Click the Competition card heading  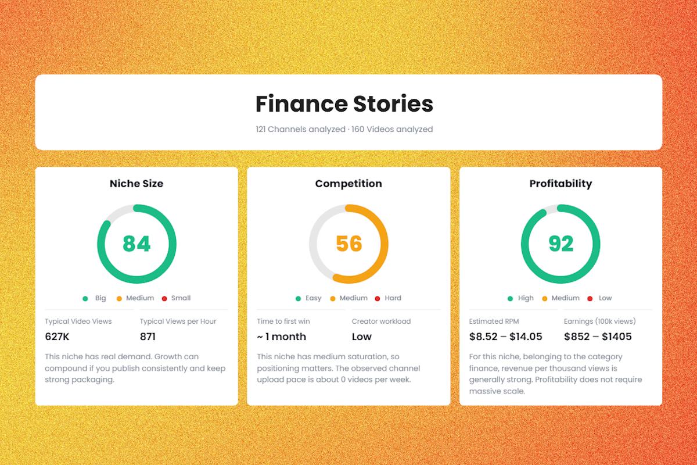(x=348, y=184)
